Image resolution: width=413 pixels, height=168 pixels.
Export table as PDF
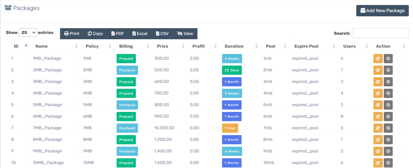[118, 34]
